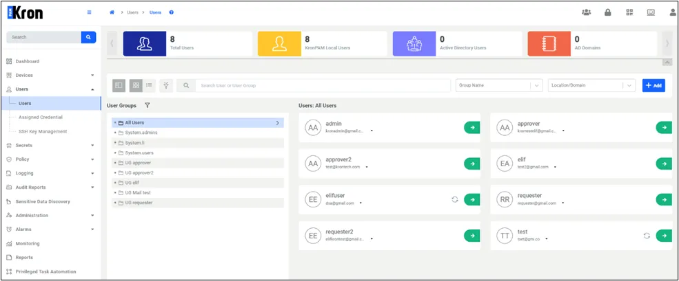
Task: Open Sensitive Data Discovery in sidebar
Action: tap(43, 201)
